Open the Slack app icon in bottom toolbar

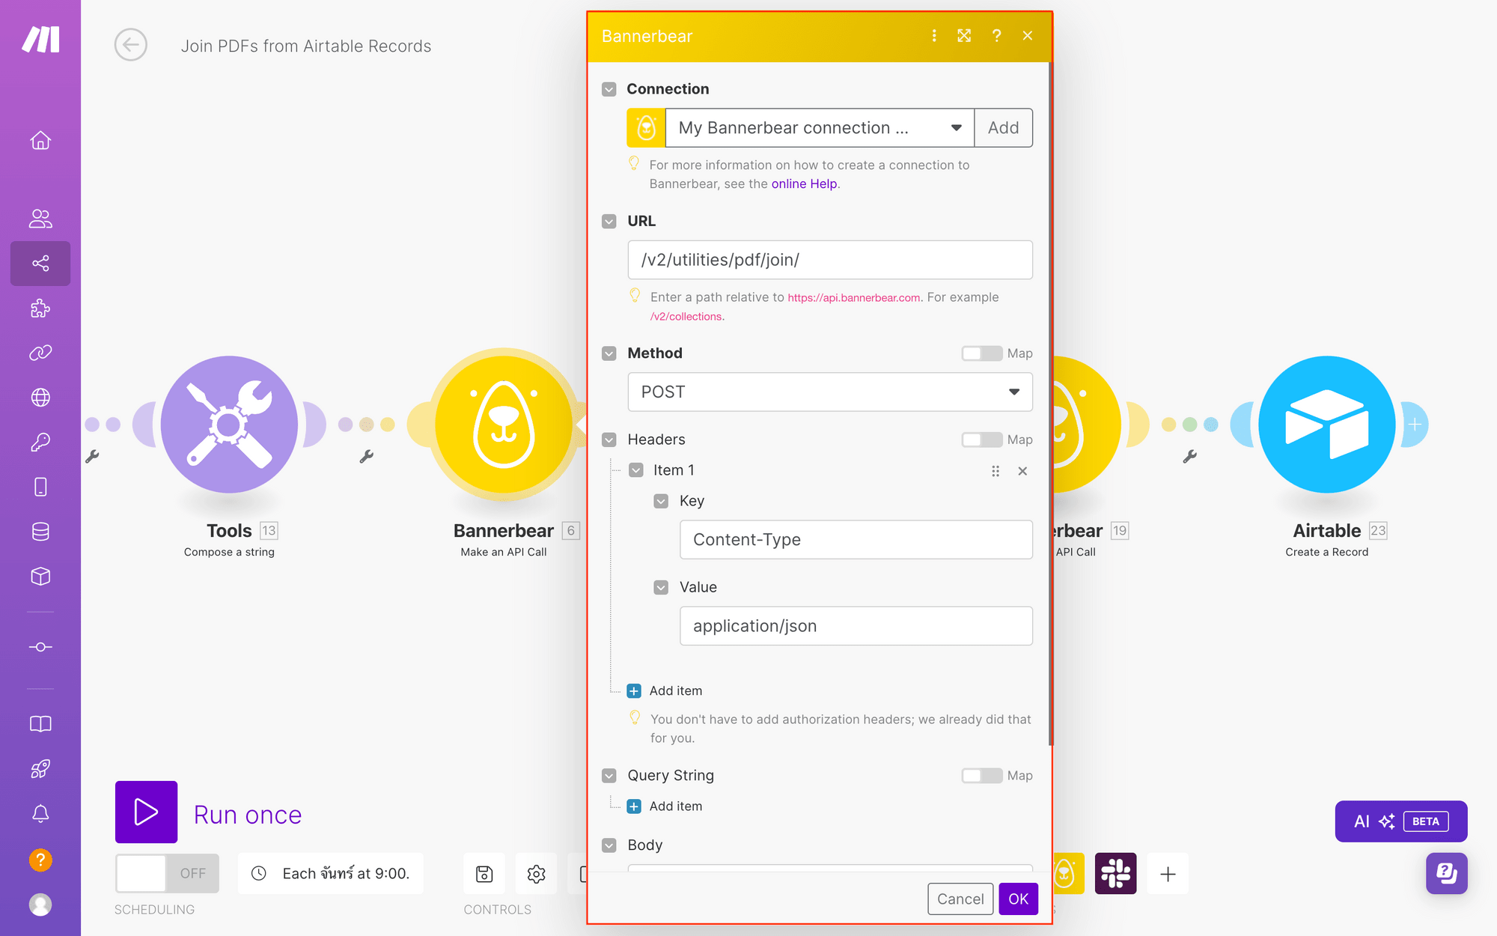1115,873
